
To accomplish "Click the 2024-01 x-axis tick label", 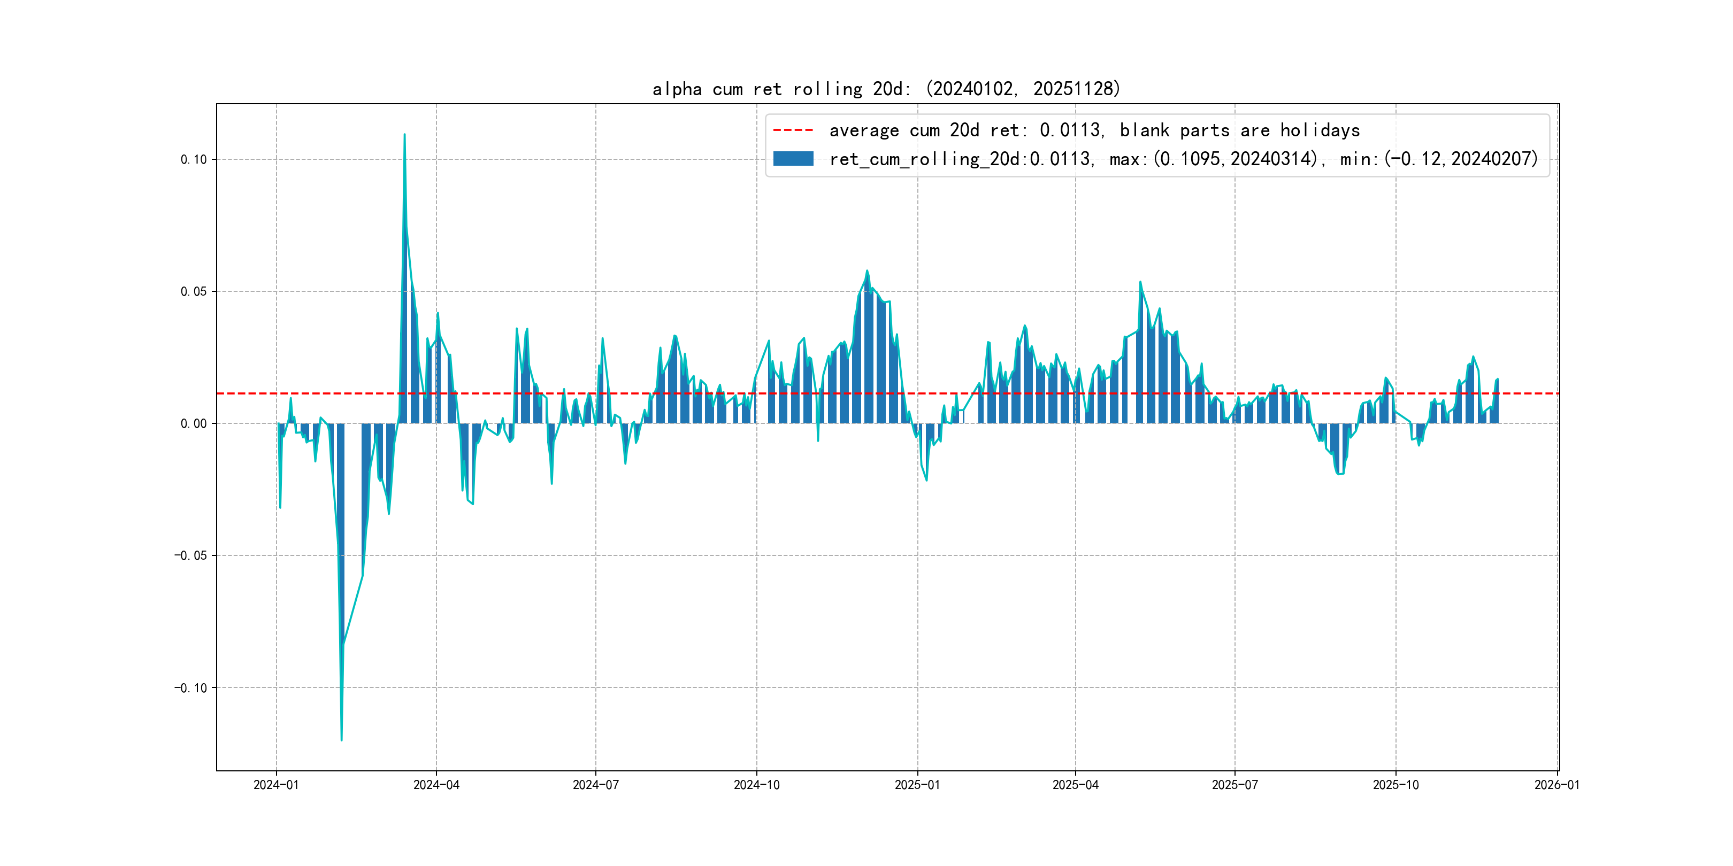I will (276, 785).
